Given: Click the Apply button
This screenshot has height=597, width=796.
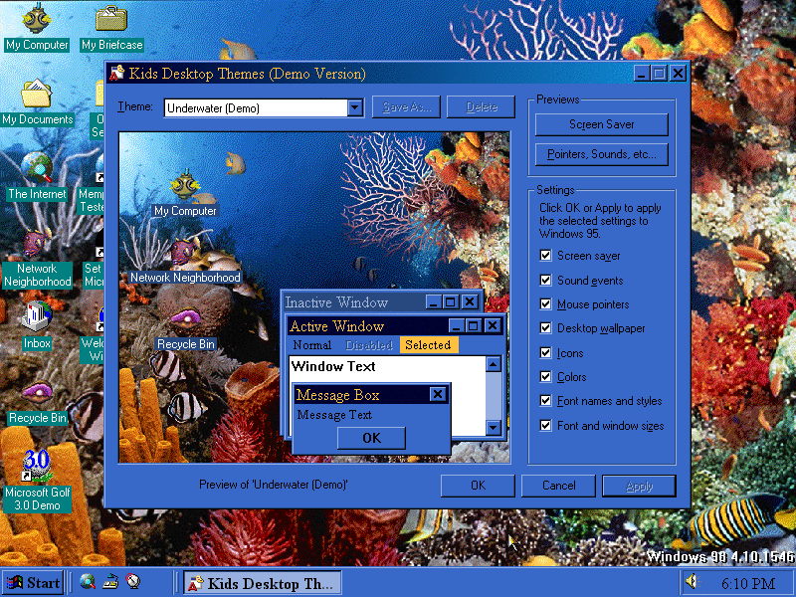Looking at the screenshot, I should (x=639, y=486).
